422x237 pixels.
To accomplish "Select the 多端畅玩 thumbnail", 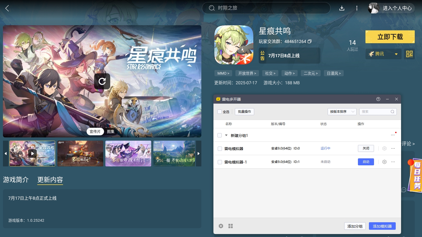I will point(80,154).
